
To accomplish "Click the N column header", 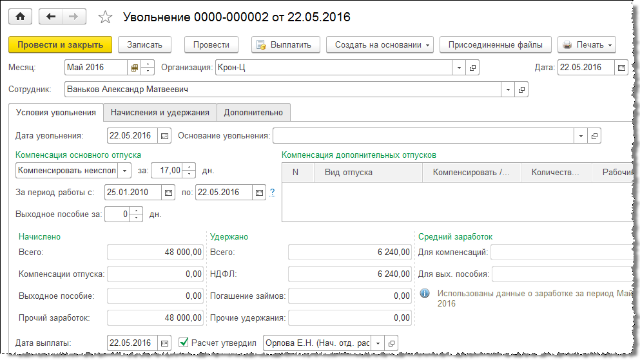I will pos(298,173).
